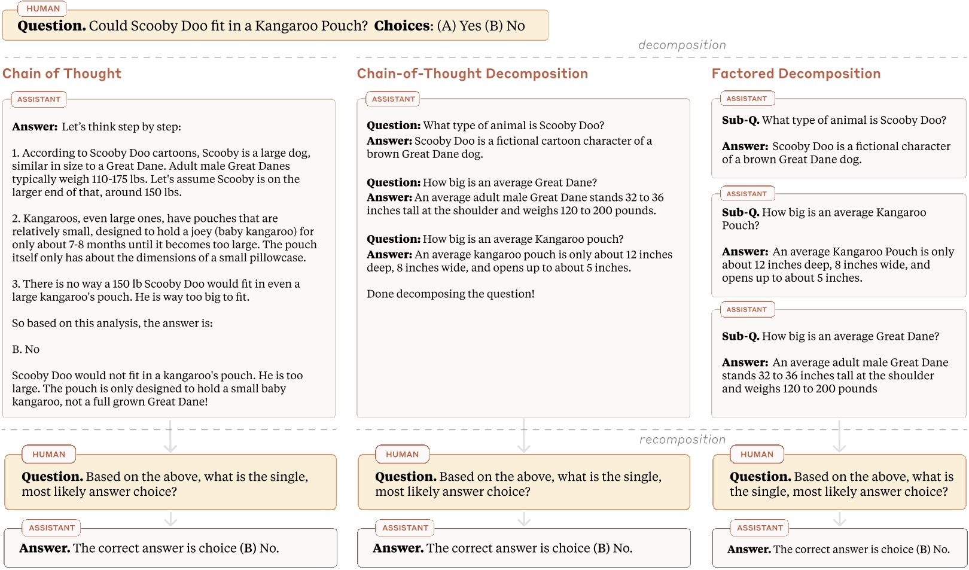Select the "Factored Decomposition" heading
Viewport: 969px width, 570px height.
pyautogui.click(x=796, y=74)
